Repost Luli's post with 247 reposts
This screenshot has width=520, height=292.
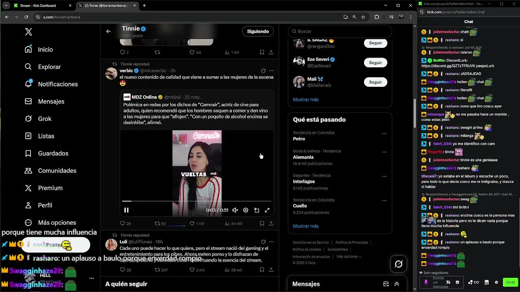(x=161, y=270)
